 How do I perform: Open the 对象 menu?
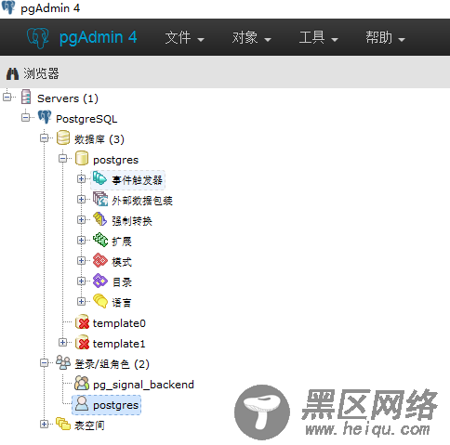tap(252, 38)
